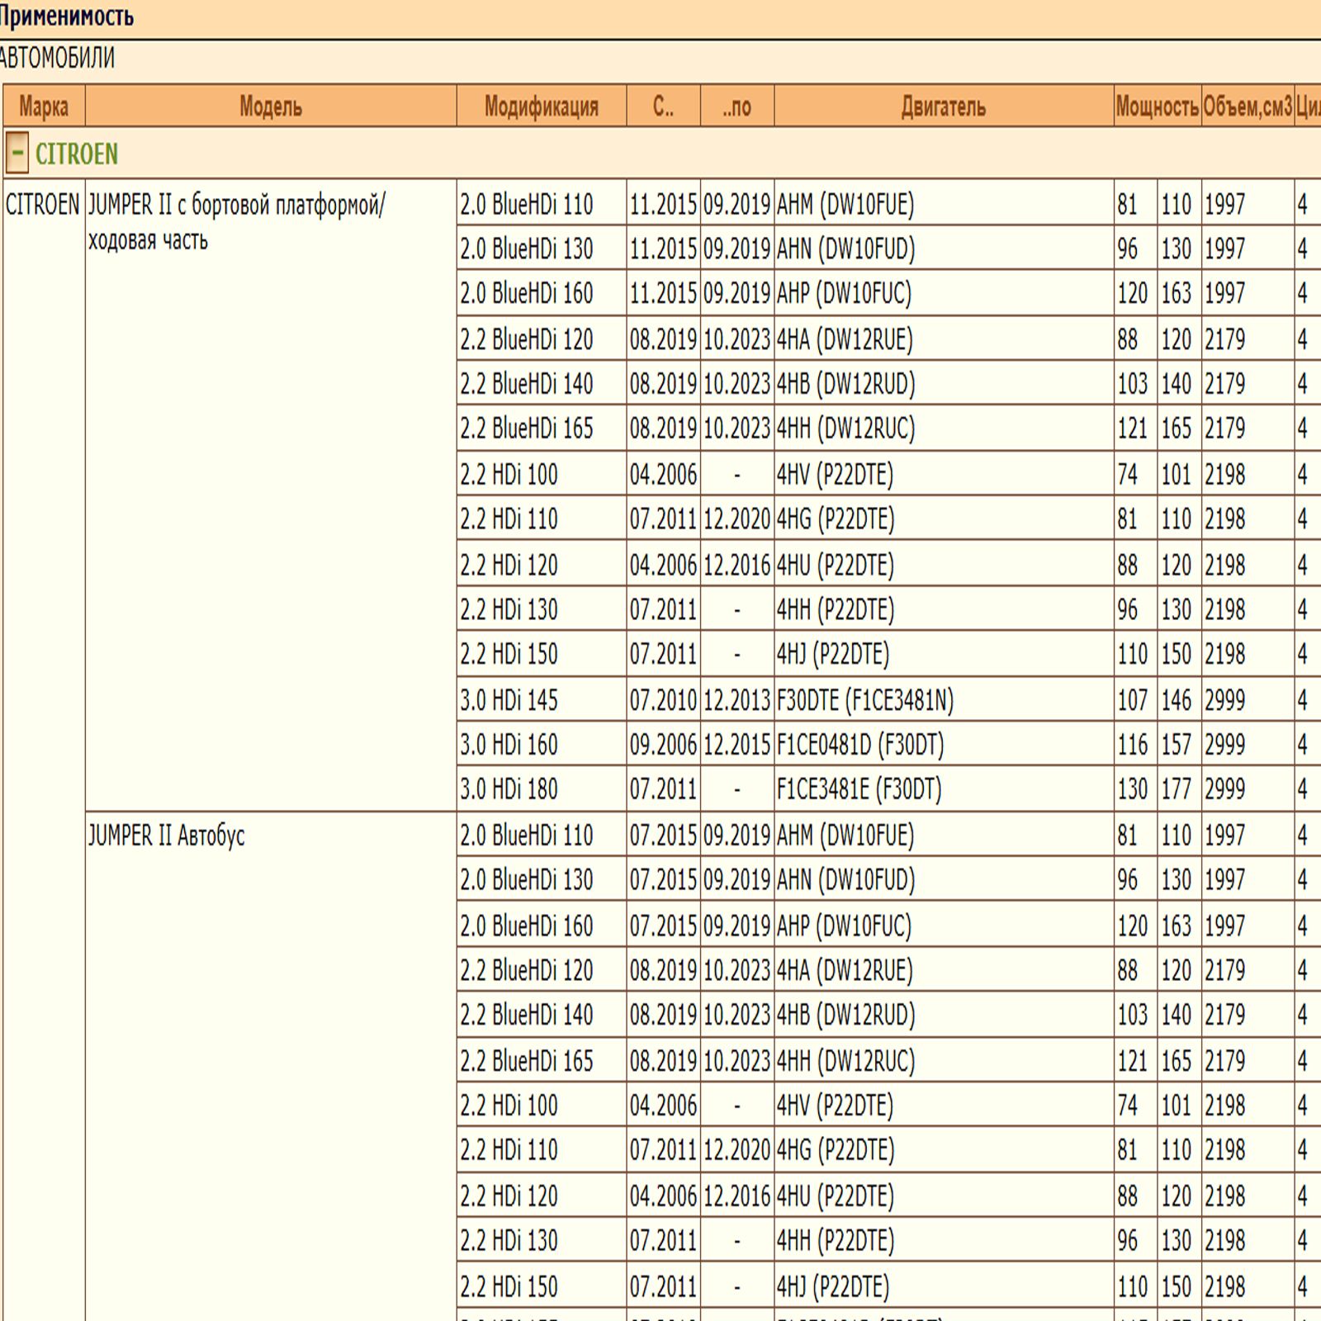Screen dimensions: 1321x1321
Task: Select the Марка column header
Action: 44,107
